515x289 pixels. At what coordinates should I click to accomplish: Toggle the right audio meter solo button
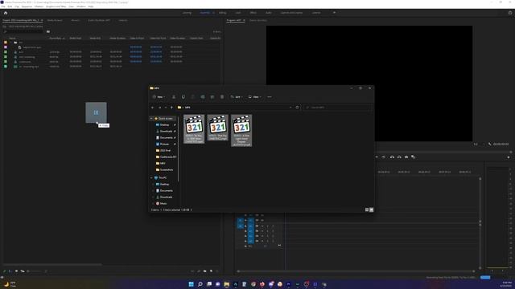[x=503, y=271]
